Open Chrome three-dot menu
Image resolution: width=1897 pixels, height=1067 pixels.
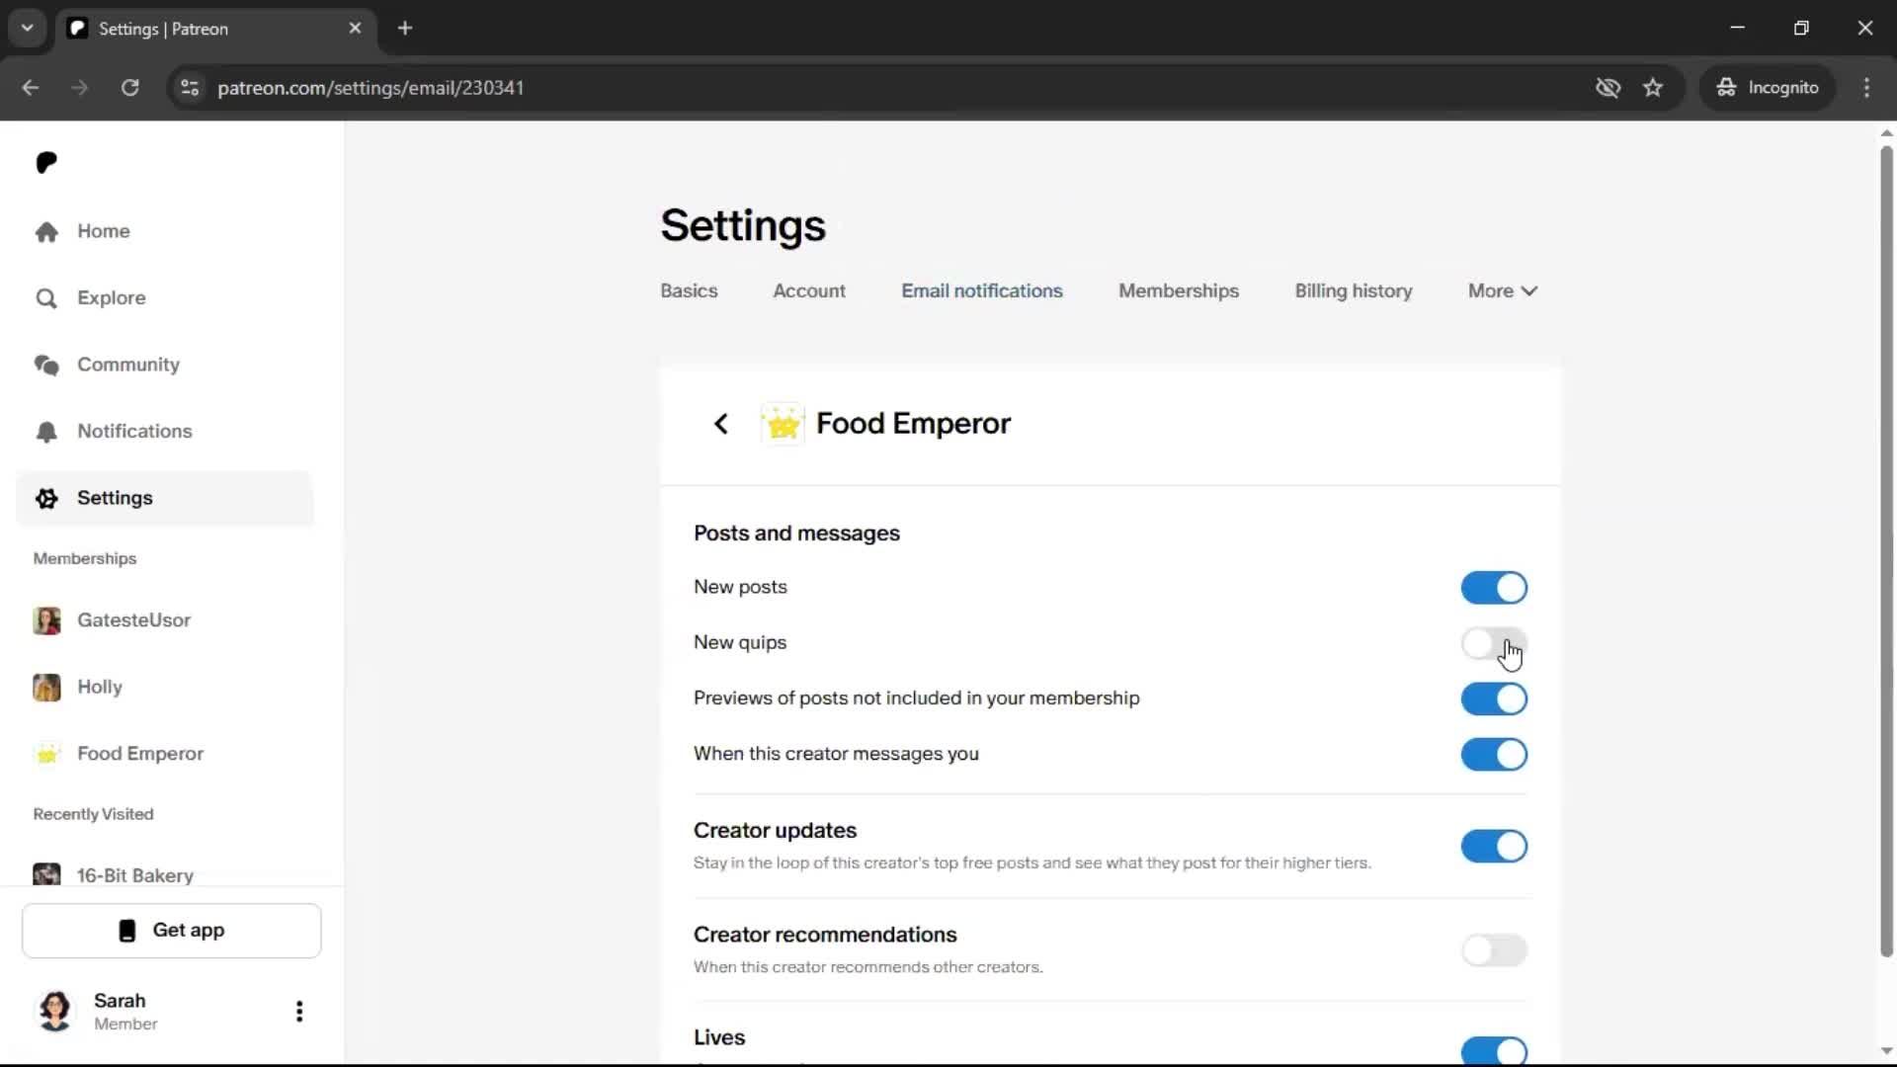(x=1866, y=88)
